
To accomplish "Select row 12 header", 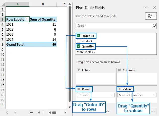I will [x=3, y=65].
